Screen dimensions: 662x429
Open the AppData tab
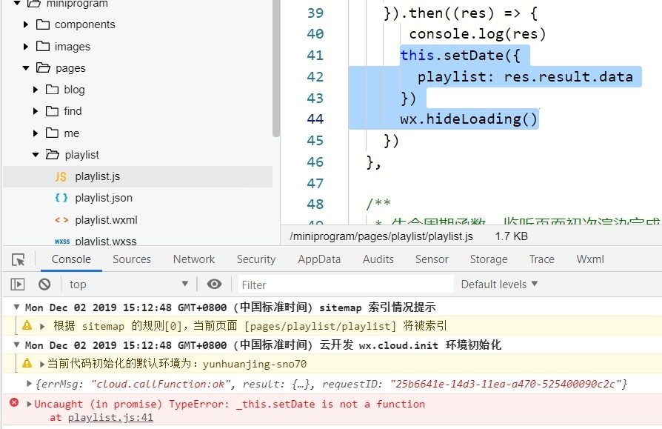319,259
